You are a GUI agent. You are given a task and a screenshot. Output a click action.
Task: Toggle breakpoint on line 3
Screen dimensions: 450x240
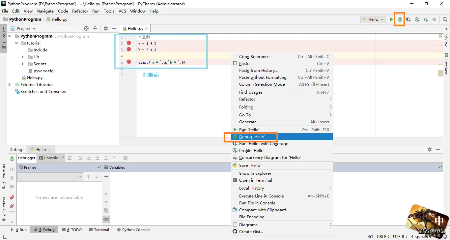point(129,49)
